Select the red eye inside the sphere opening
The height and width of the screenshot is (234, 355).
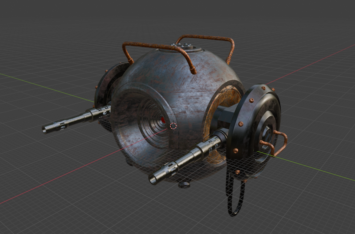[x=163, y=120]
